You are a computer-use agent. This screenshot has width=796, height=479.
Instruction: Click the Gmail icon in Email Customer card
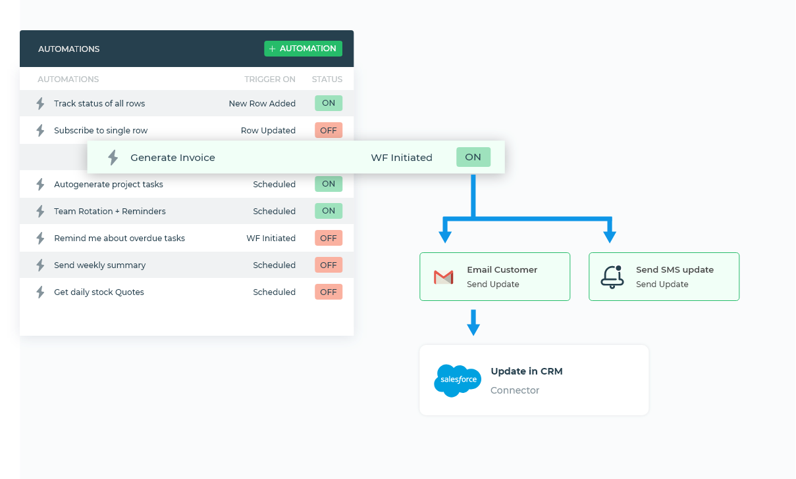click(x=444, y=277)
